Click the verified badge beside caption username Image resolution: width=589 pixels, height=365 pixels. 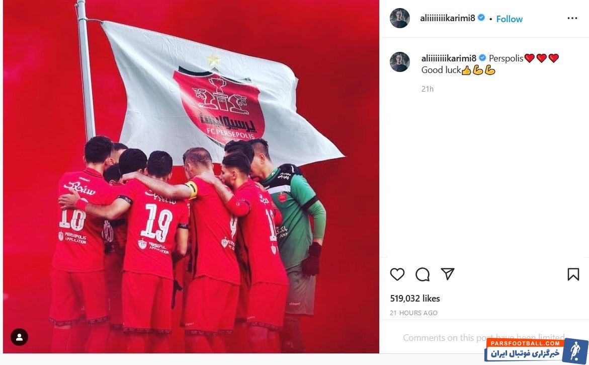482,58
